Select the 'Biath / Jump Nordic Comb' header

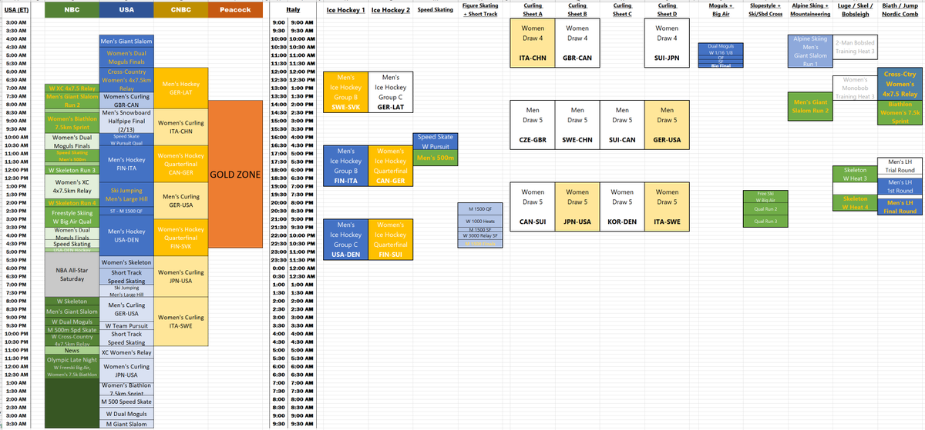coord(900,9)
